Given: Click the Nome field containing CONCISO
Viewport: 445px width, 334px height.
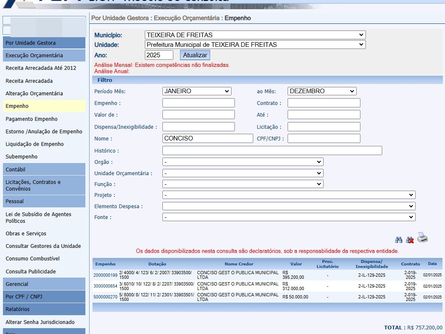Looking at the screenshot, I should coord(208,138).
